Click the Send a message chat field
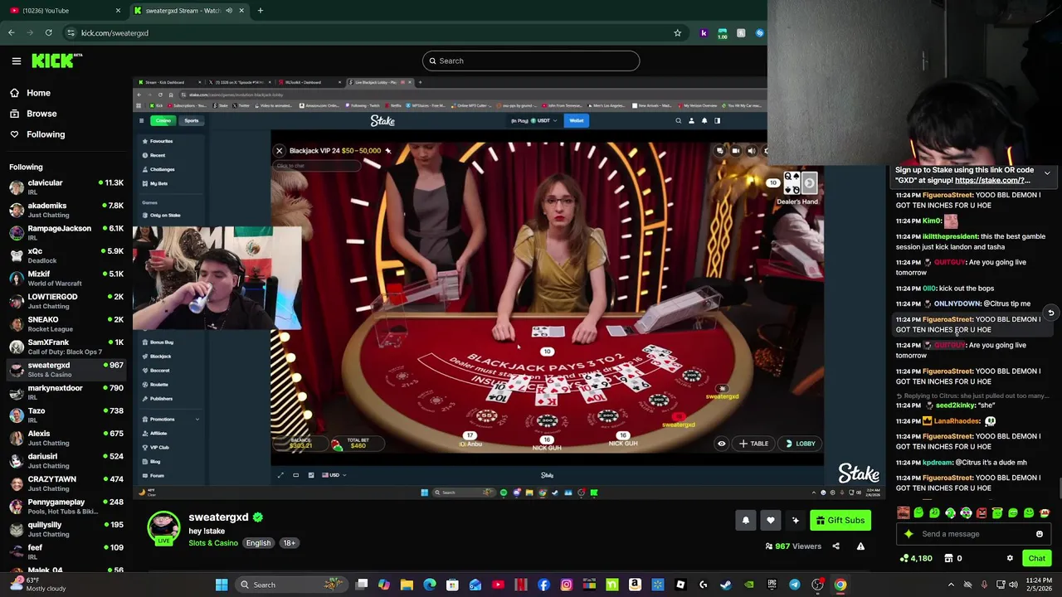The height and width of the screenshot is (597, 1062). click(x=975, y=534)
